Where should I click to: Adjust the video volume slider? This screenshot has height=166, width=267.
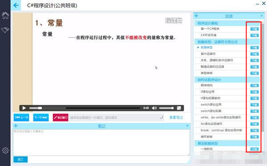(x=166, y=108)
